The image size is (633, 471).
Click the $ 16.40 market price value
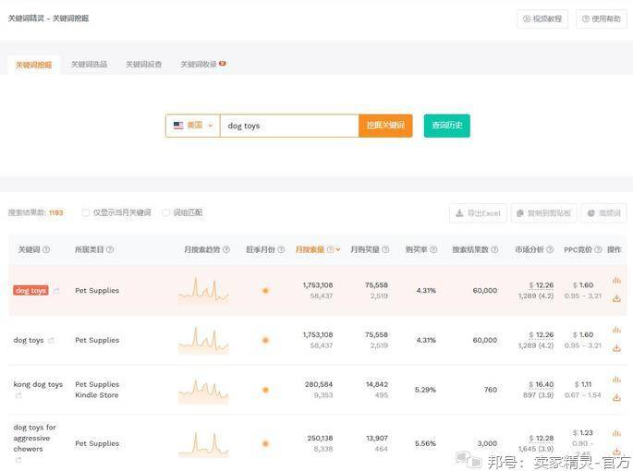pyautogui.click(x=541, y=384)
